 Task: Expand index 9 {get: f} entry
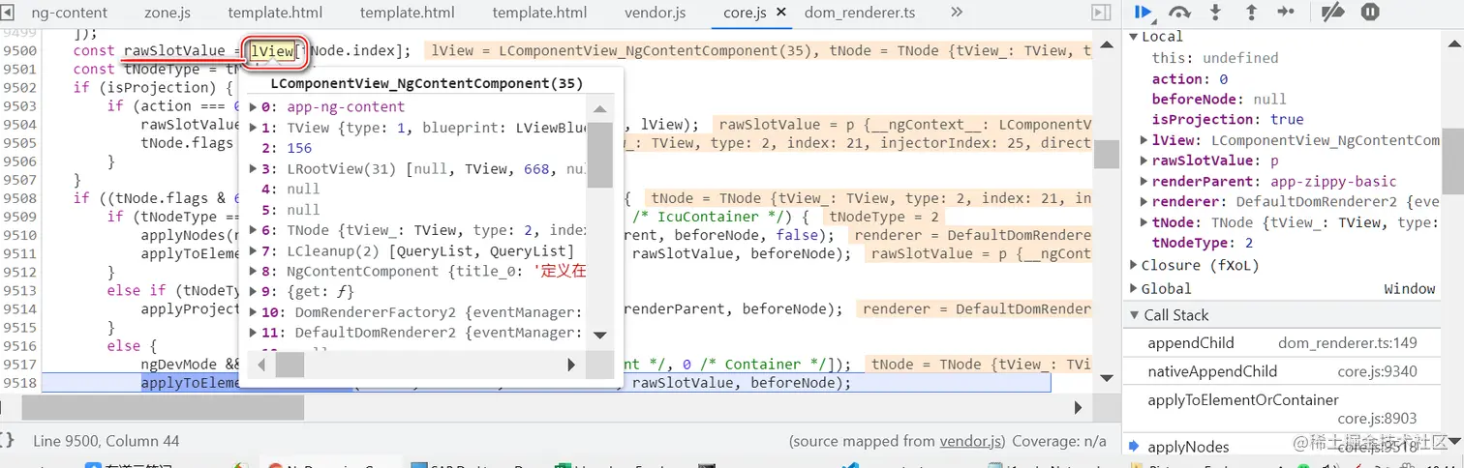point(254,292)
